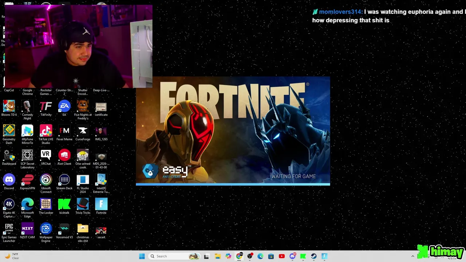Open Intel Extreme Tuning desktop shortcut
This screenshot has height=262, width=466.
[101, 183]
